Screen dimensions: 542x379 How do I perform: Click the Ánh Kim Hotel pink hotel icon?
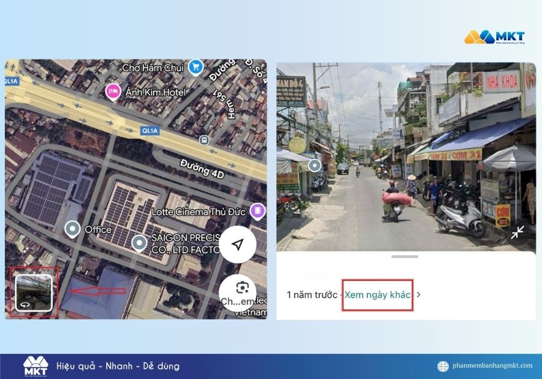[x=113, y=91]
